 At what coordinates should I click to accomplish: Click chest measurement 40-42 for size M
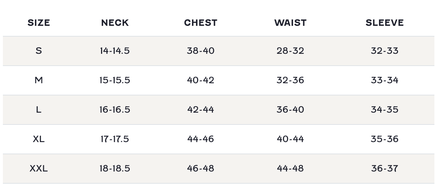point(201,80)
